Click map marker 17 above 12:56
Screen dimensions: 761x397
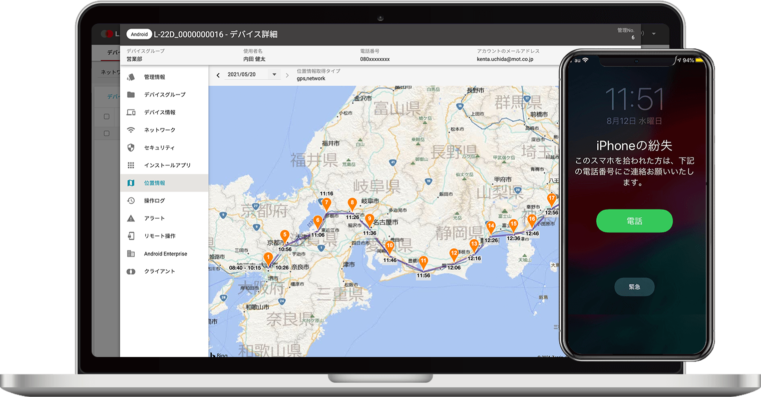coord(552,199)
